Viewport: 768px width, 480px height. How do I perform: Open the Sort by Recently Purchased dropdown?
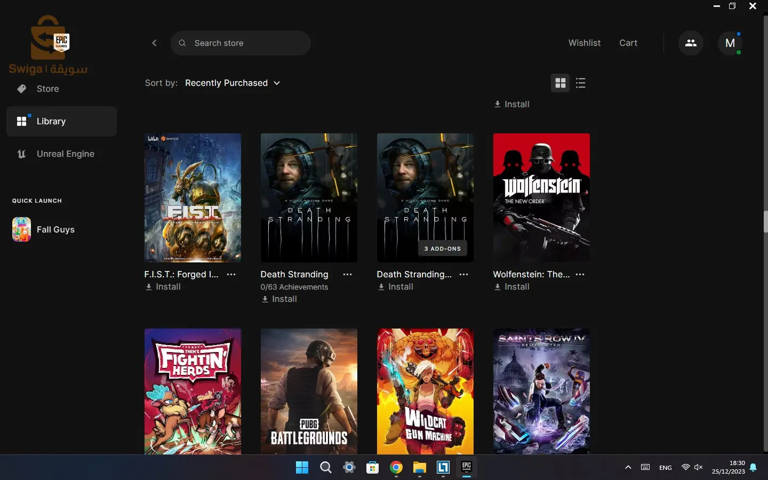pyautogui.click(x=233, y=83)
